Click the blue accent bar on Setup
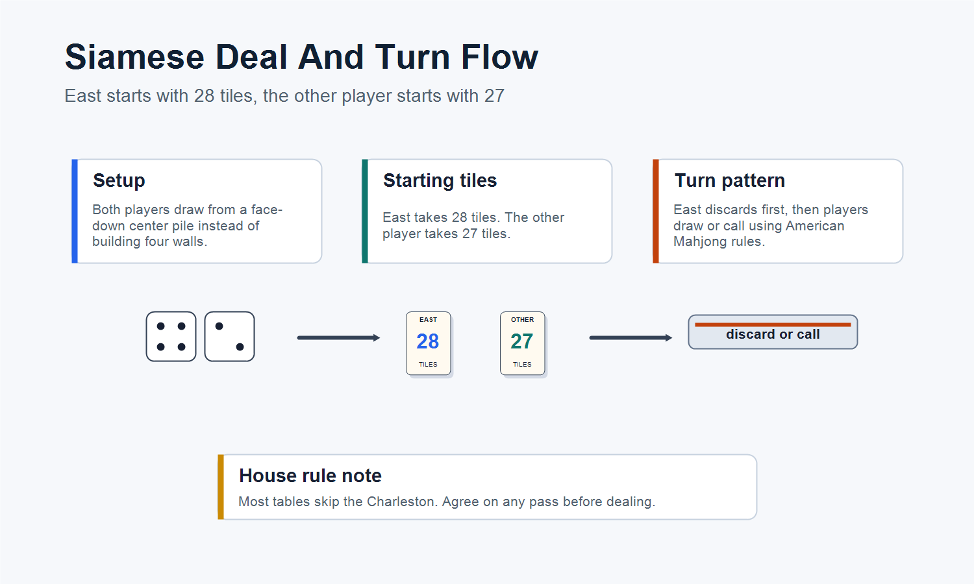 tap(75, 211)
